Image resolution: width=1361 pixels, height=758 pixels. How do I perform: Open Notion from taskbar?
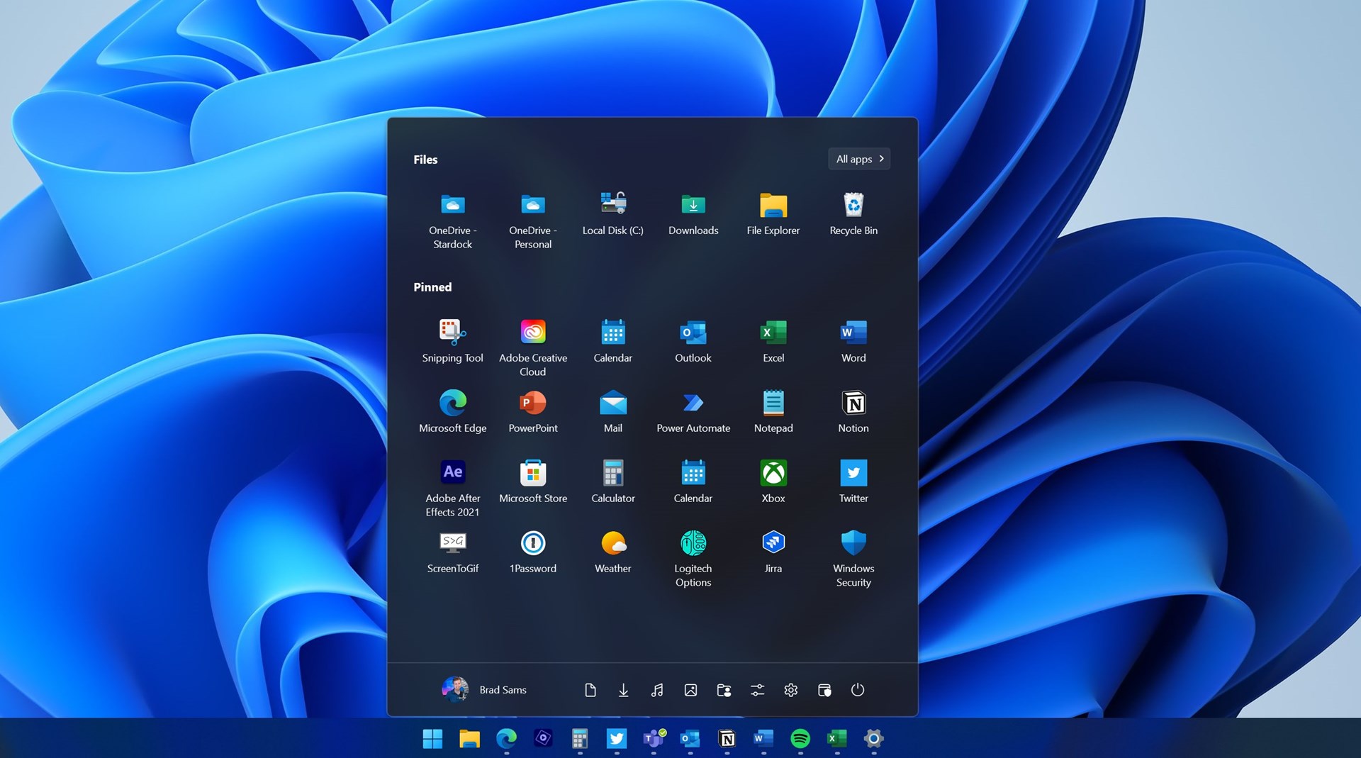(x=727, y=739)
